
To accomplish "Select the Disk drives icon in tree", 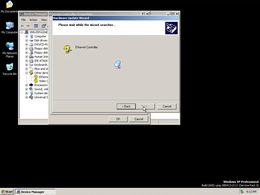I will tap(31, 40).
